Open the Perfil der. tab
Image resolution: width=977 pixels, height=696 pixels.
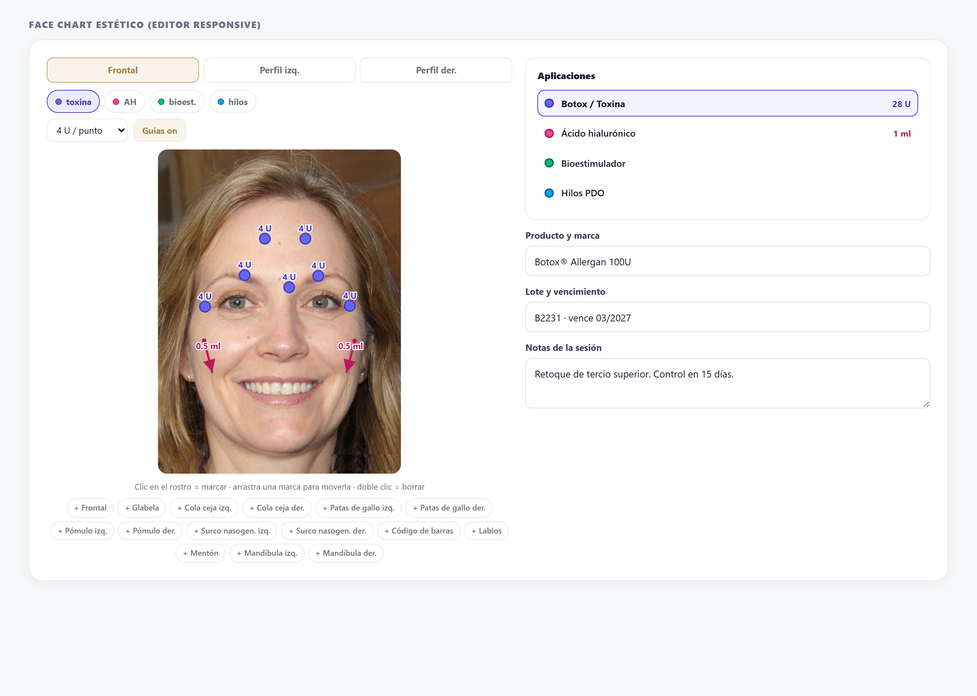pyautogui.click(x=436, y=70)
